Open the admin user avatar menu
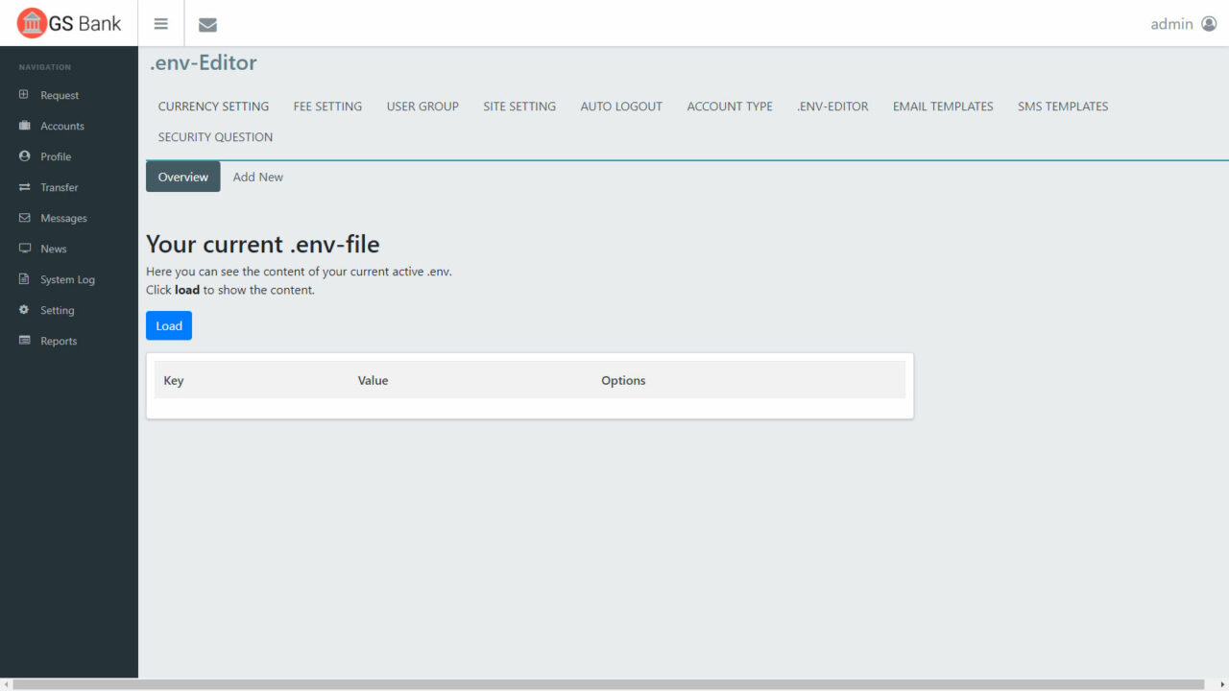Viewport: 1229px width, 691px height. (1209, 24)
